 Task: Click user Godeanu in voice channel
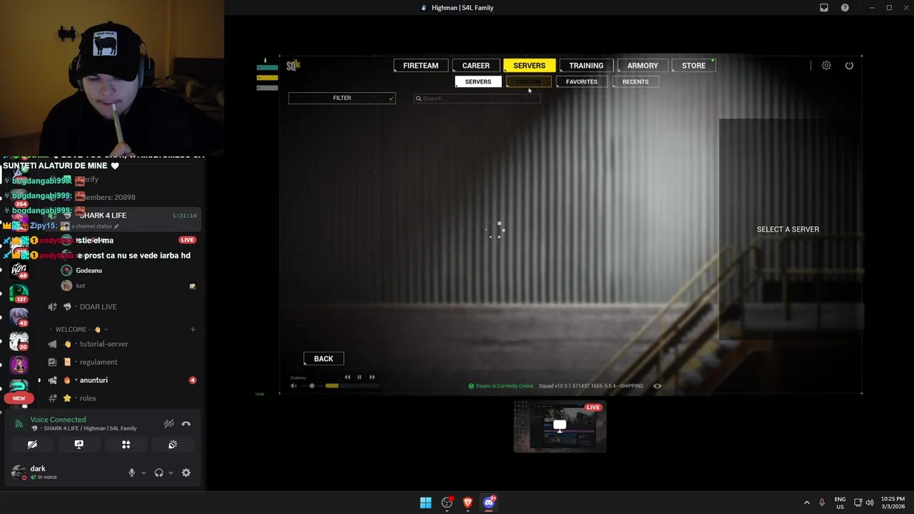[89, 271]
